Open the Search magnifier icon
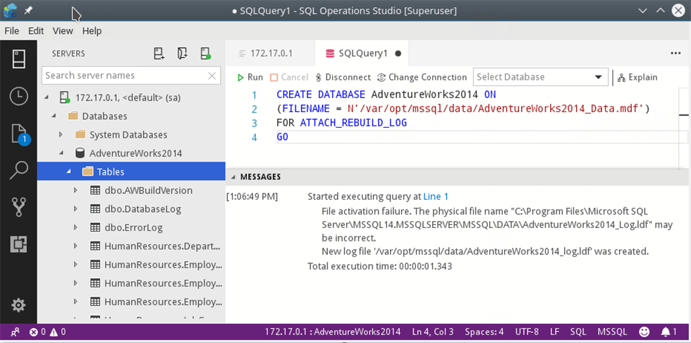The height and width of the screenshot is (343, 691). (18, 169)
